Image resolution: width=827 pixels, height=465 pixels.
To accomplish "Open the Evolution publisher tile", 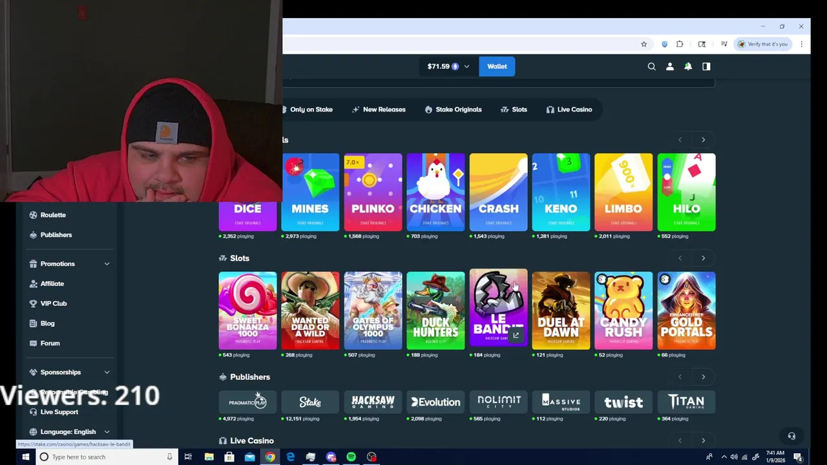I will click(x=435, y=402).
